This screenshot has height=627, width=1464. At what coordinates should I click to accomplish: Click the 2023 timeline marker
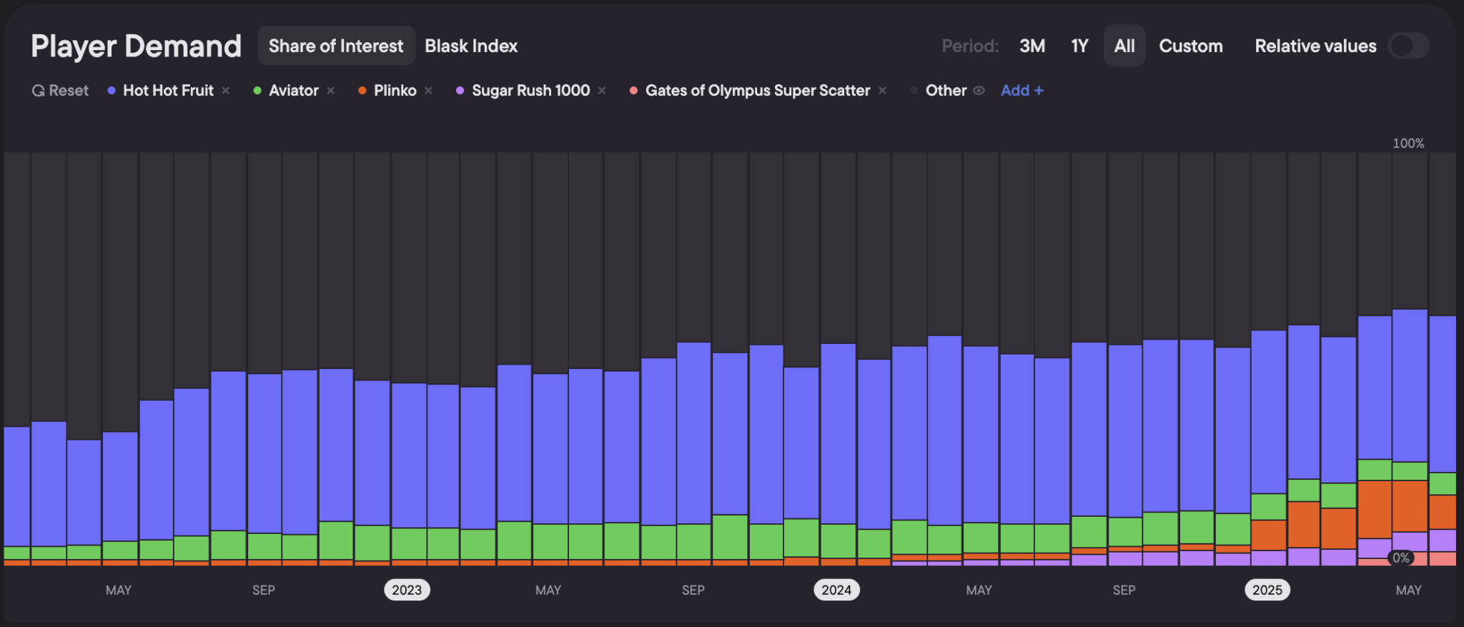pos(407,590)
